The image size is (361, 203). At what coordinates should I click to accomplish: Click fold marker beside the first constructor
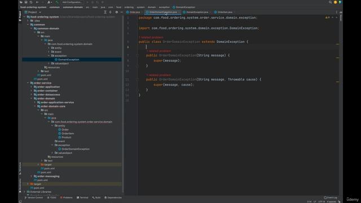click(x=137, y=55)
